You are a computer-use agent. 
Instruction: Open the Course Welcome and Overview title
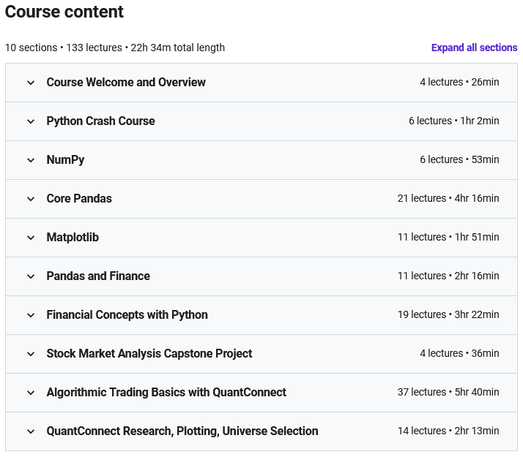point(126,83)
